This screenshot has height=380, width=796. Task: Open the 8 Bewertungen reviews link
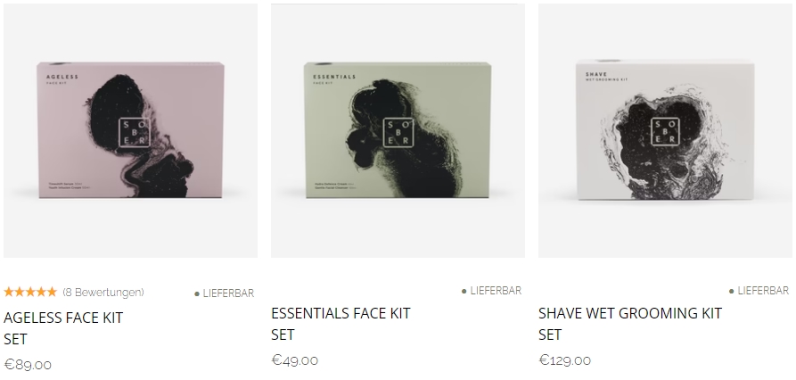click(x=103, y=292)
